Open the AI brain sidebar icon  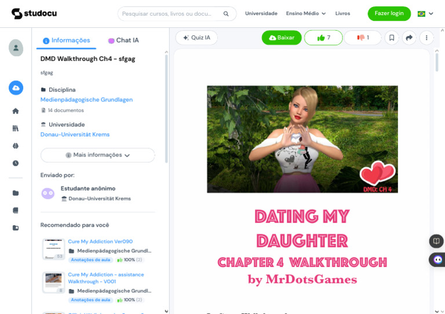point(16,146)
